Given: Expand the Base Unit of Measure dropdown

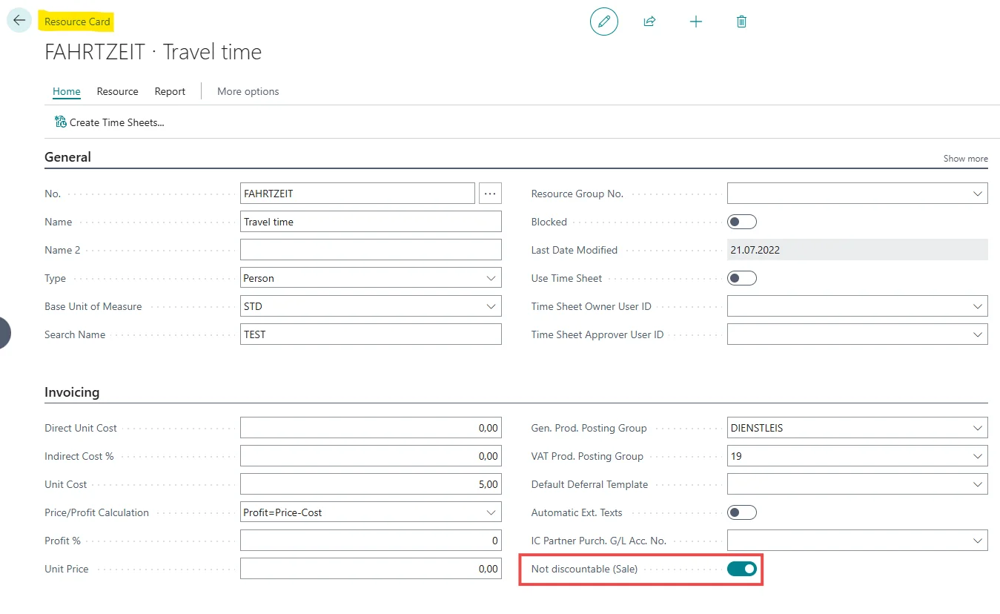Looking at the screenshot, I should click(x=491, y=307).
